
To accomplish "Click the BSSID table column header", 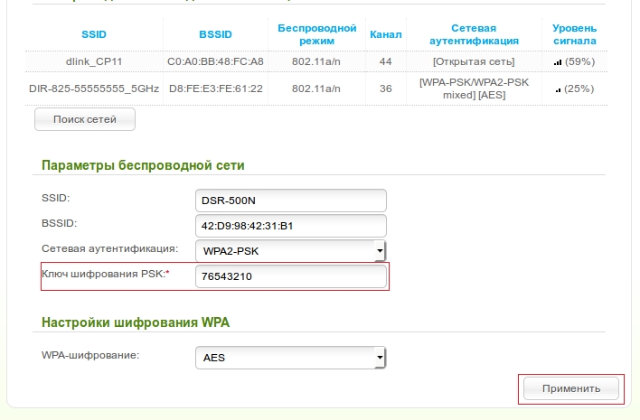I will click(215, 34).
